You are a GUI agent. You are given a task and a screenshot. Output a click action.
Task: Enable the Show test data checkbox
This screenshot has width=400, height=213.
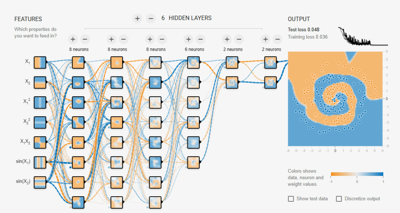[291, 199]
